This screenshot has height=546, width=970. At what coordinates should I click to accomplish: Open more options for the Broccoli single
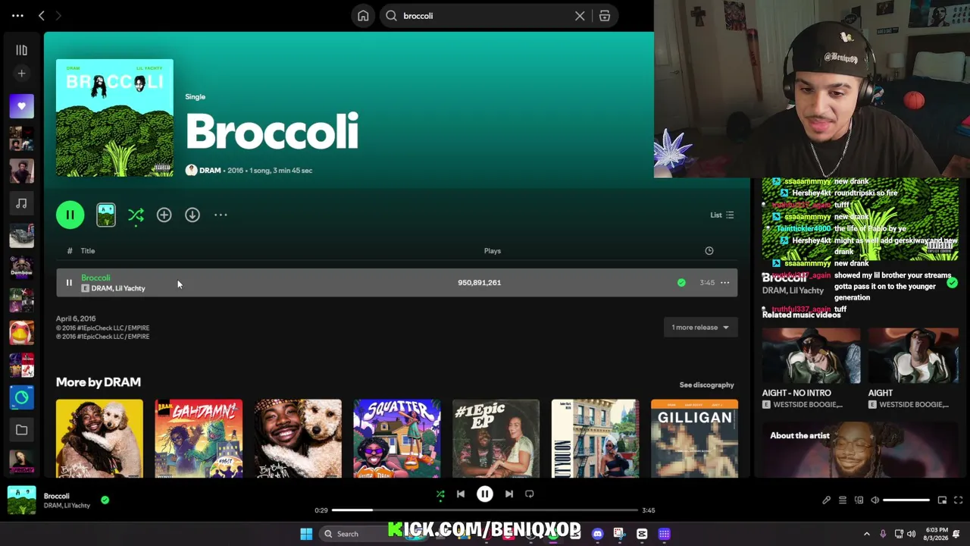(221, 215)
